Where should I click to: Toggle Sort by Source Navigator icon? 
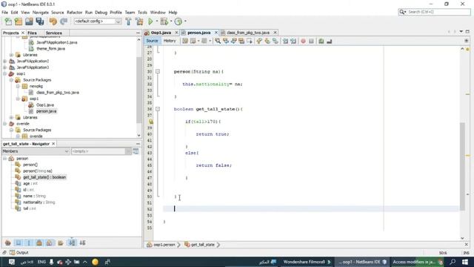pos(82,243)
